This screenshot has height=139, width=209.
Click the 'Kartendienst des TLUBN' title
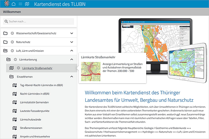60,4
